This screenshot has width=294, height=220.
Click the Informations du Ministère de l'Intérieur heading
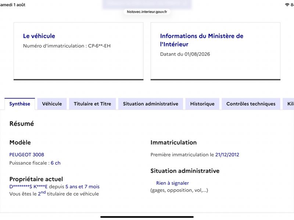click(201, 40)
